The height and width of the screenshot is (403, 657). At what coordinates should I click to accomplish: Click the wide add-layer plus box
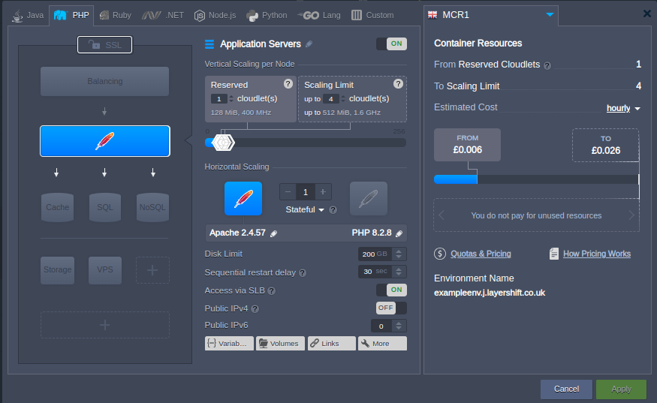click(x=105, y=325)
